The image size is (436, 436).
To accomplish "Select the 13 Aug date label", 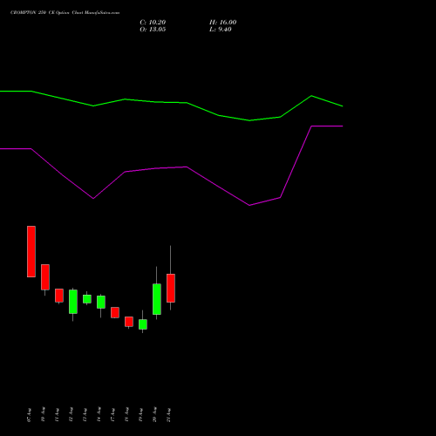I will (x=85, y=415).
